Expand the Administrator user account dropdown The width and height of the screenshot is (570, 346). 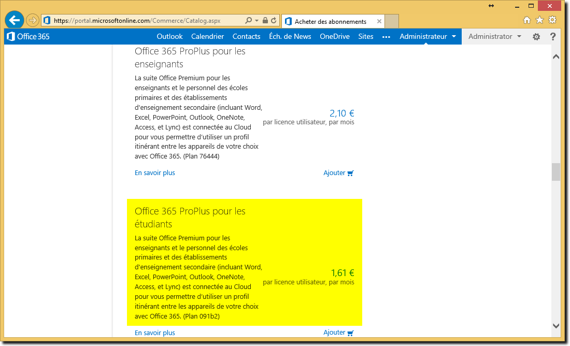pyautogui.click(x=495, y=36)
